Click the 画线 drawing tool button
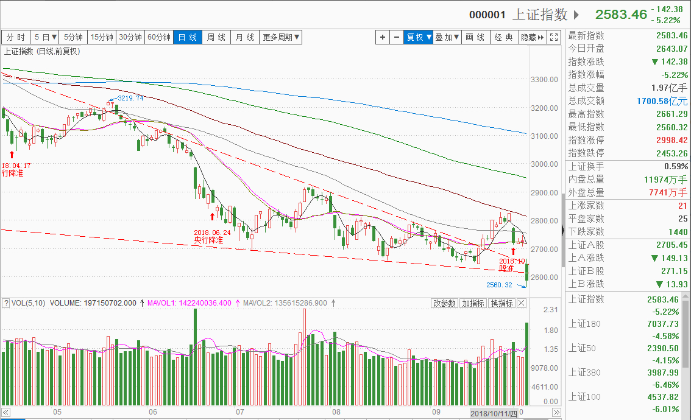The width and height of the screenshot is (691, 420). pos(475,37)
